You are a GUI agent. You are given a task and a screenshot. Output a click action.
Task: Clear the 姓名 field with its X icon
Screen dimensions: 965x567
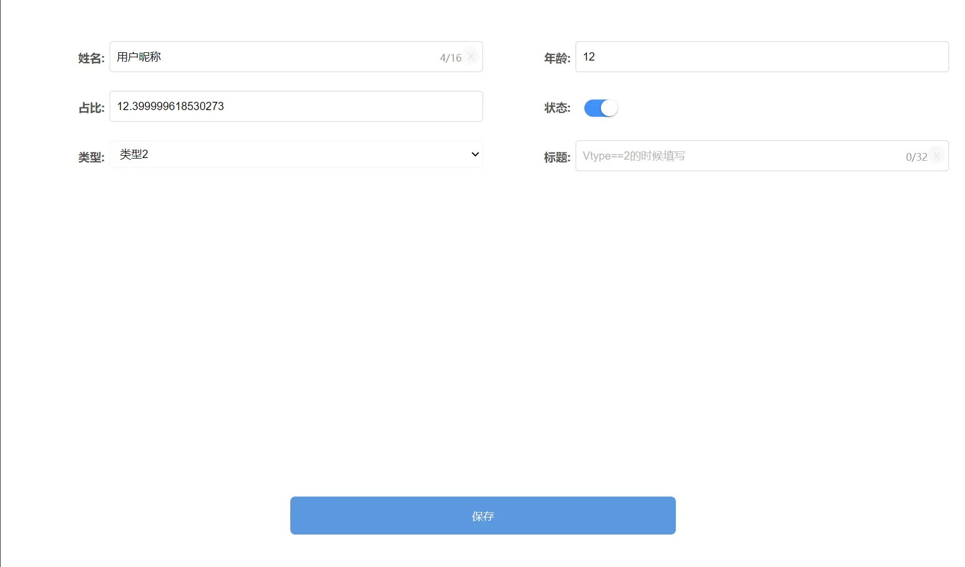(x=471, y=57)
